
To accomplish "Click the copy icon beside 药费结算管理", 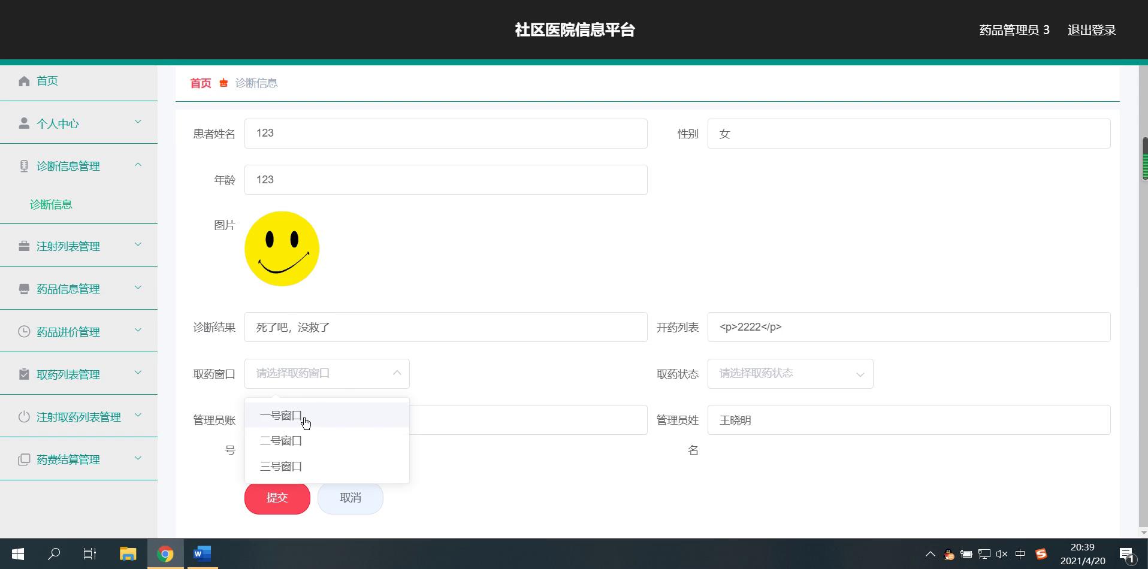I will pyautogui.click(x=24, y=459).
